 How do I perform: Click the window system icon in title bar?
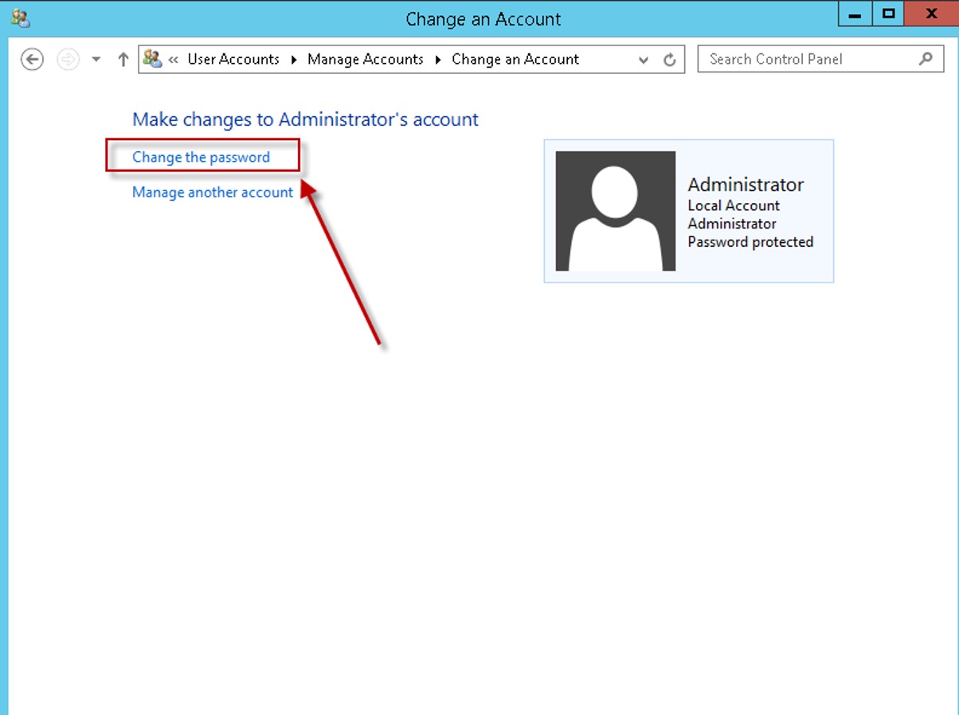[x=21, y=18]
